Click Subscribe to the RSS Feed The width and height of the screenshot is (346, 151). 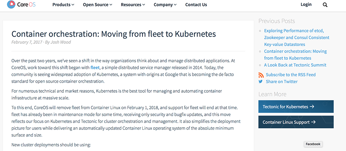pyautogui.click(x=290, y=75)
